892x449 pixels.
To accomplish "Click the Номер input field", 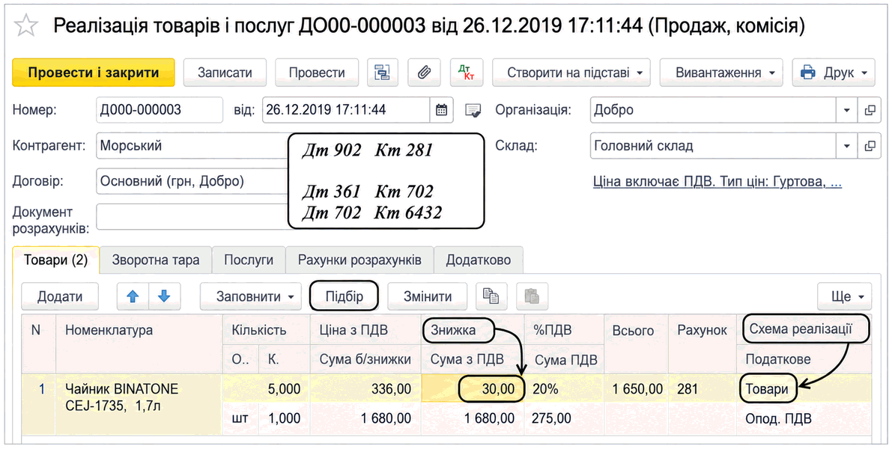I will tap(160, 110).
